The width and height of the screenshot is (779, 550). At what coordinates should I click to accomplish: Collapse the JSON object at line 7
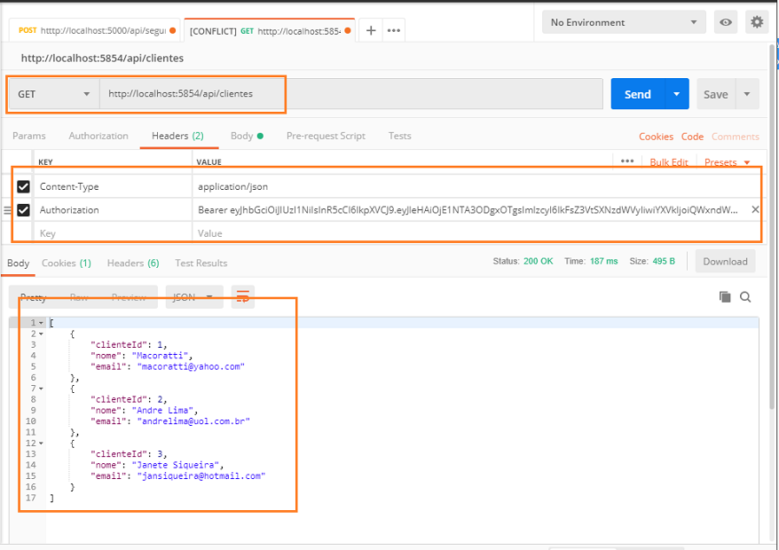(x=41, y=389)
